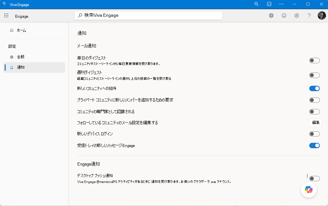The image size is (328, 206).
Task: Click the フォローしているコミュニティのメール設定を編集する label
Action: click(x=117, y=123)
